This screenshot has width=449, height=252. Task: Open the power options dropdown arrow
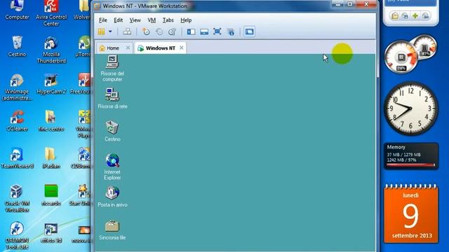pyautogui.click(x=110, y=31)
